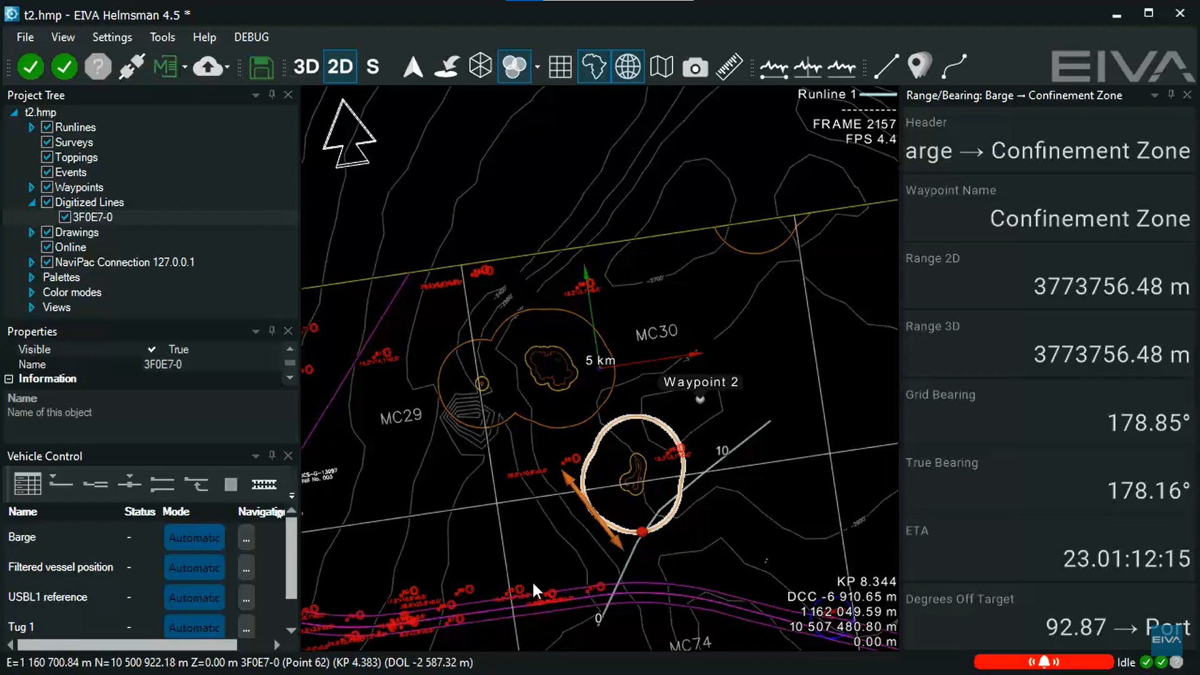Click Automatic mode button for Barge
The width and height of the screenshot is (1200, 675).
tap(194, 537)
